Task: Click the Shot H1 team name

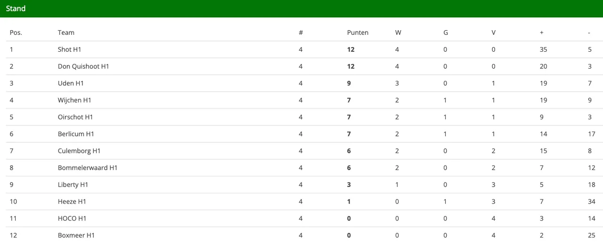Action: click(x=70, y=49)
